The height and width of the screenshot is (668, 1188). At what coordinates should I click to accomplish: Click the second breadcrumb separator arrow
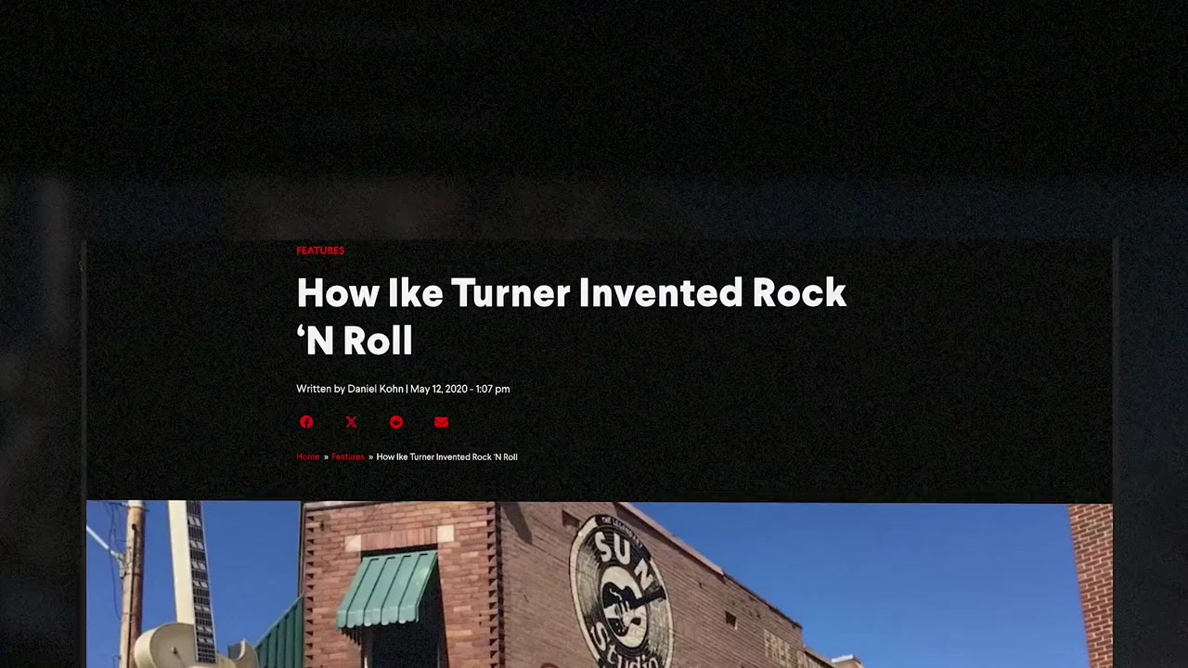tap(370, 456)
